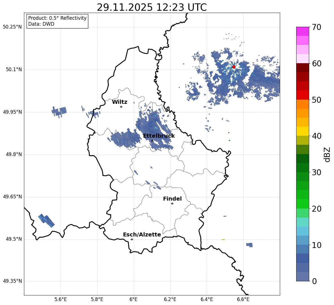The width and height of the screenshot is (334, 305).
Task: Click the dBZ colorbar axis title
Action: (x=327, y=155)
